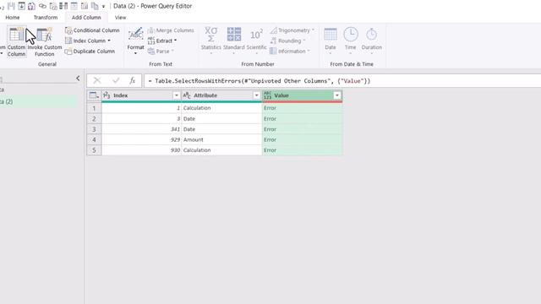Duplicate the selected column
Screen dimensions: 541x304
pyautogui.click(x=90, y=51)
